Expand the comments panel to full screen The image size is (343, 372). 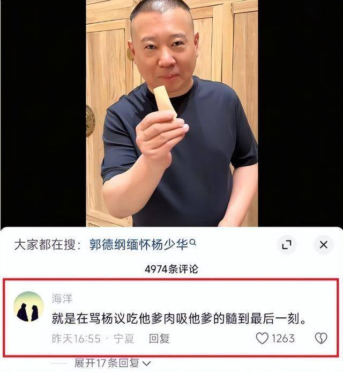point(287,245)
